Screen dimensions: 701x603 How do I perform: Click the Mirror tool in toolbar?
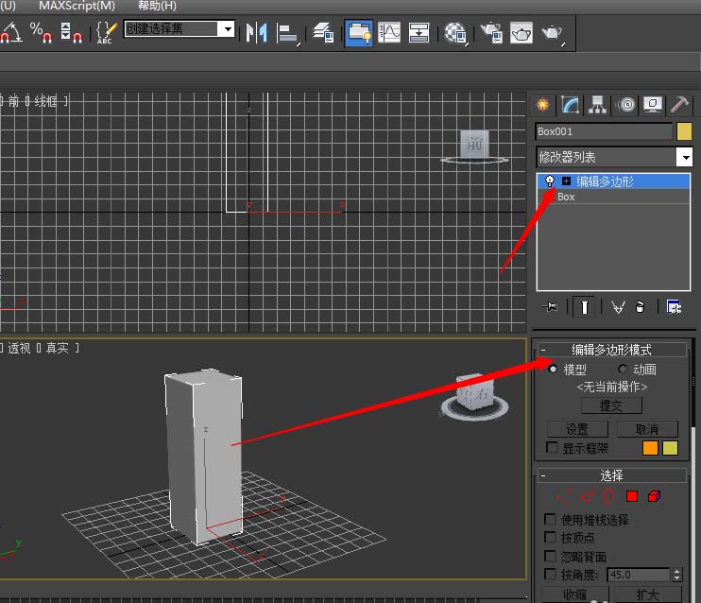257,32
